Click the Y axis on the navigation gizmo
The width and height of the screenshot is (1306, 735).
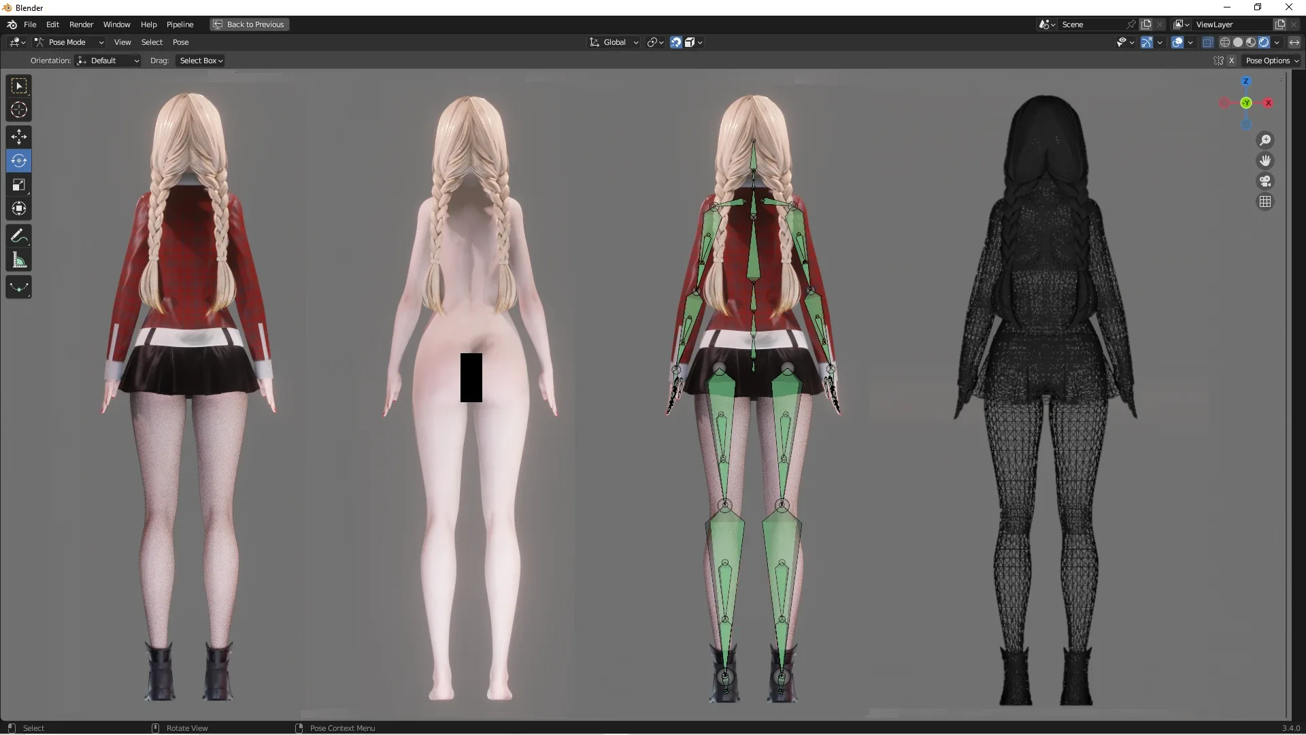tap(1246, 103)
